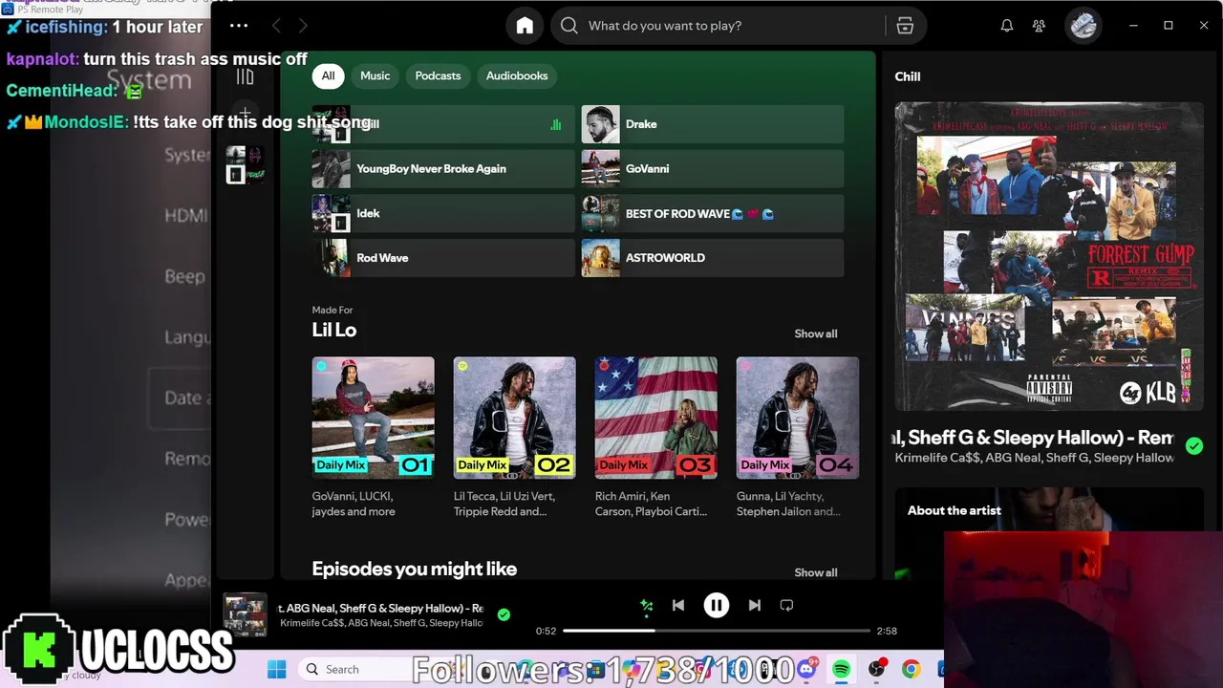
Task: Open artist names in bottom player bar
Action: coord(380,623)
